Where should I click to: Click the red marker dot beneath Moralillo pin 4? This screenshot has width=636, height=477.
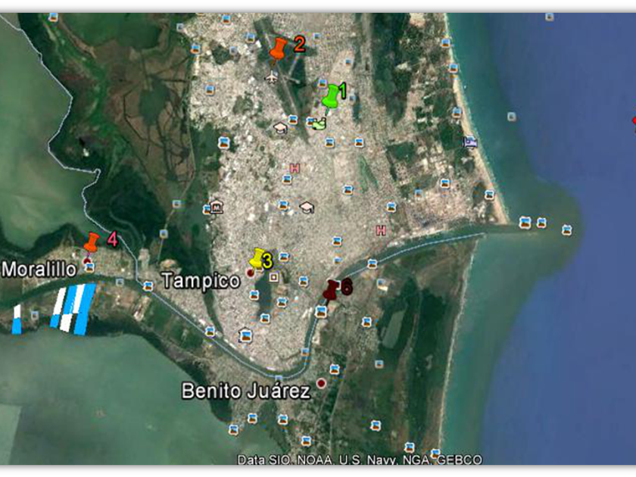coord(86,260)
